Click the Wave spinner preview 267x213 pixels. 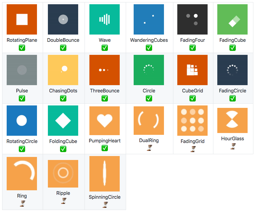coord(105,19)
